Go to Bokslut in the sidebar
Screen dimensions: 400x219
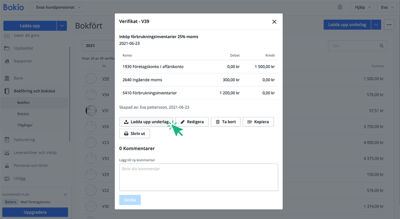point(23,114)
